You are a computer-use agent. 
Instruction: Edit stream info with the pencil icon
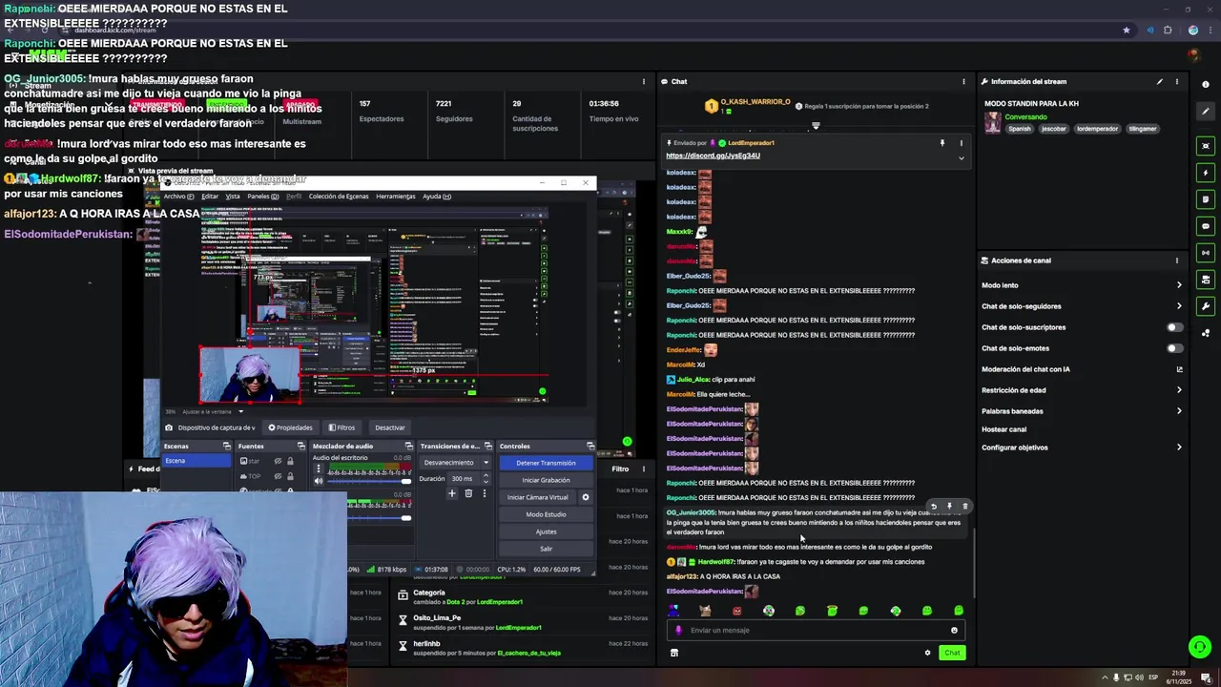point(1160,81)
